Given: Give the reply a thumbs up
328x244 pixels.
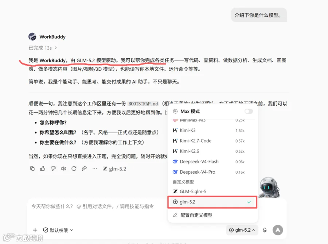Looking at the screenshot, I should click(43, 169).
